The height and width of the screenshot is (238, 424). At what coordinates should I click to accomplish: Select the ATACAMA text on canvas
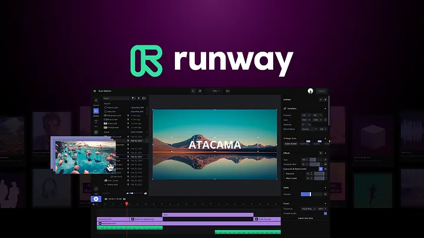coord(214,144)
